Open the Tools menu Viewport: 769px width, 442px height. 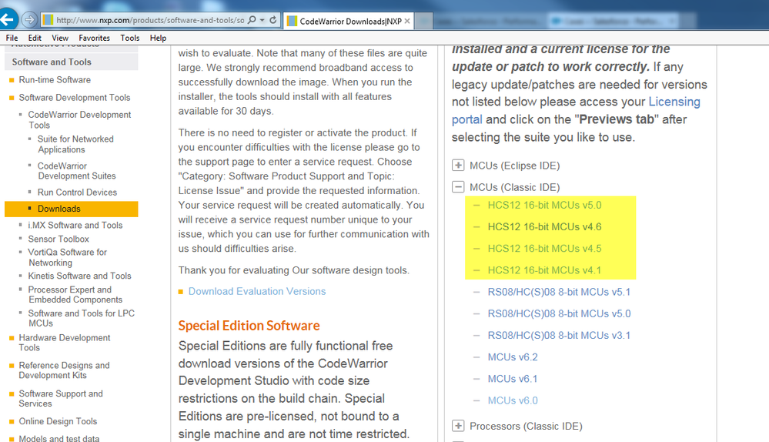[x=130, y=38]
